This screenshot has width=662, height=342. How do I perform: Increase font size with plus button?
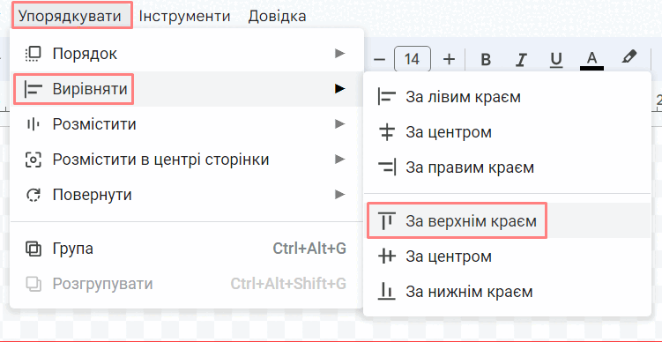point(450,59)
